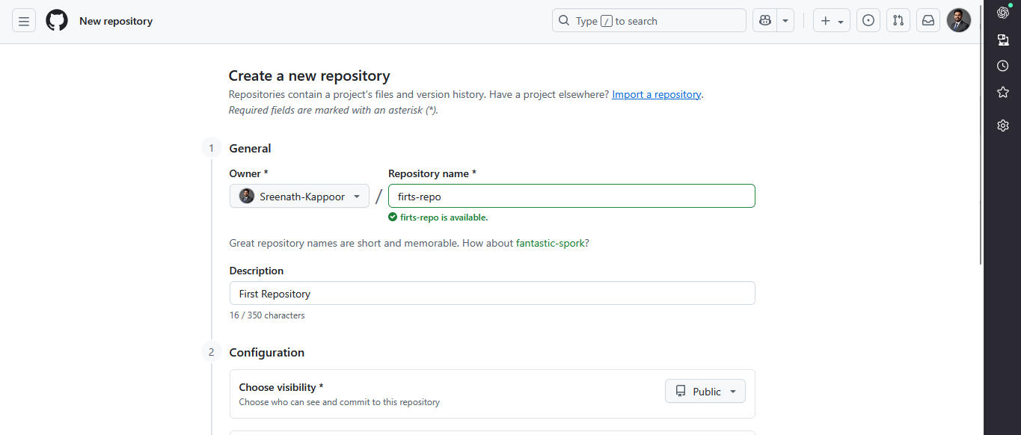Click the search magnifier icon
The height and width of the screenshot is (435, 1021).
[x=564, y=20]
